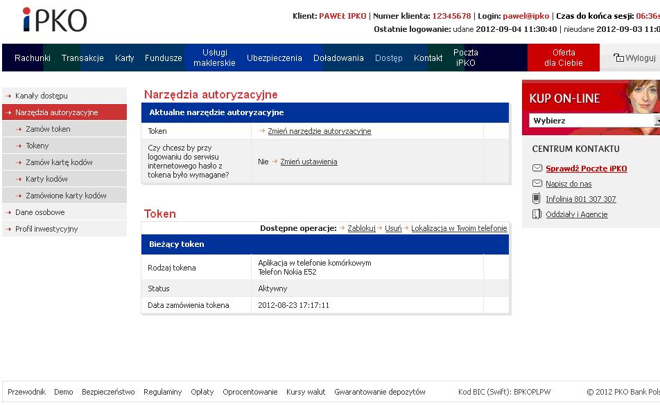Click the branch icon beside Oddziały i Agencje
This screenshot has height=405, width=660.
pyautogui.click(x=537, y=214)
